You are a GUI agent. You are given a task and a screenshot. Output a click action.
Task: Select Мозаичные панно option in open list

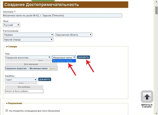(x=64, y=61)
